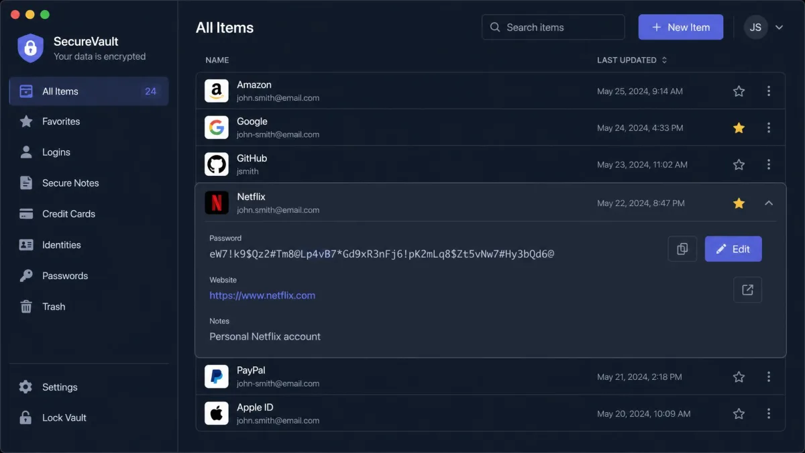This screenshot has height=453, width=805.
Task: Open the Secure Notes section
Action: pos(89,183)
